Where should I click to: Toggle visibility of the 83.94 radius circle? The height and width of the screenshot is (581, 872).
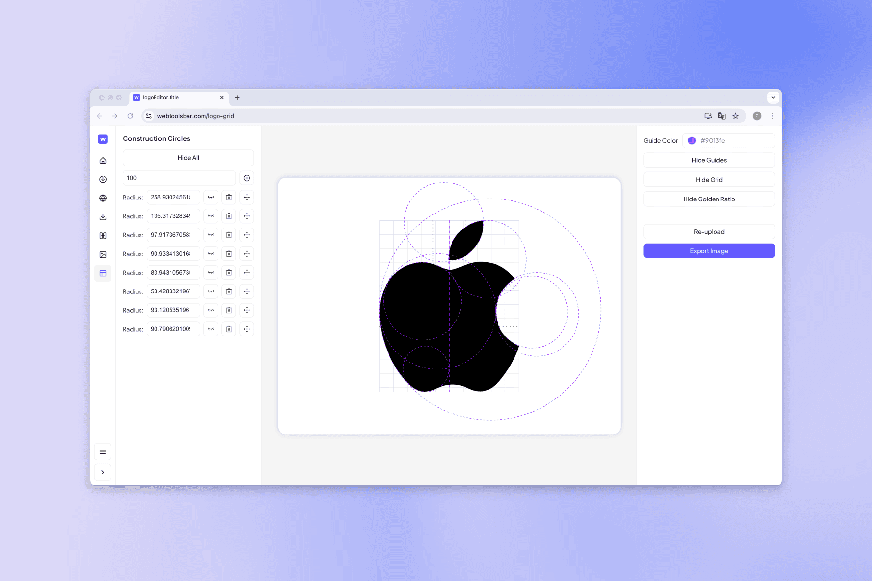[211, 273]
